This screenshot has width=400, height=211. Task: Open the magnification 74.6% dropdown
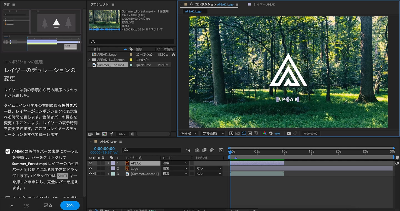tap(189, 133)
